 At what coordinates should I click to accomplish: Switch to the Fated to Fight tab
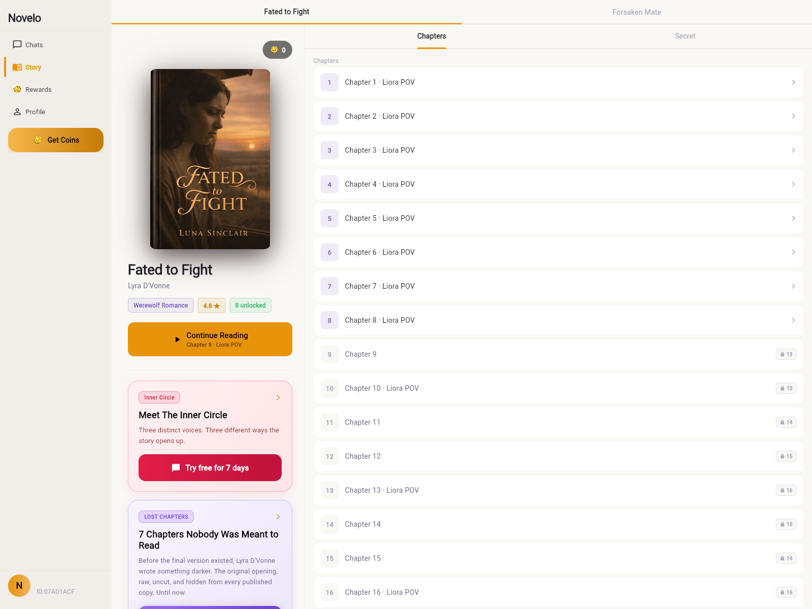click(287, 12)
